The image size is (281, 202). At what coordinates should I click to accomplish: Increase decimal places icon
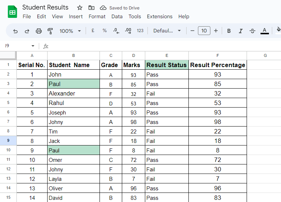[x=128, y=31]
